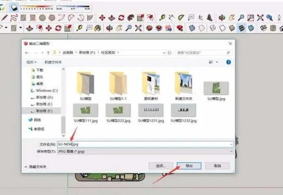
Task: Open the 选项... options button
Action: [160, 166]
